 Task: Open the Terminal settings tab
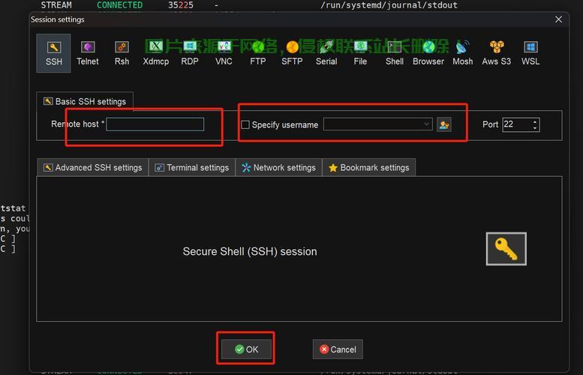(192, 167)
